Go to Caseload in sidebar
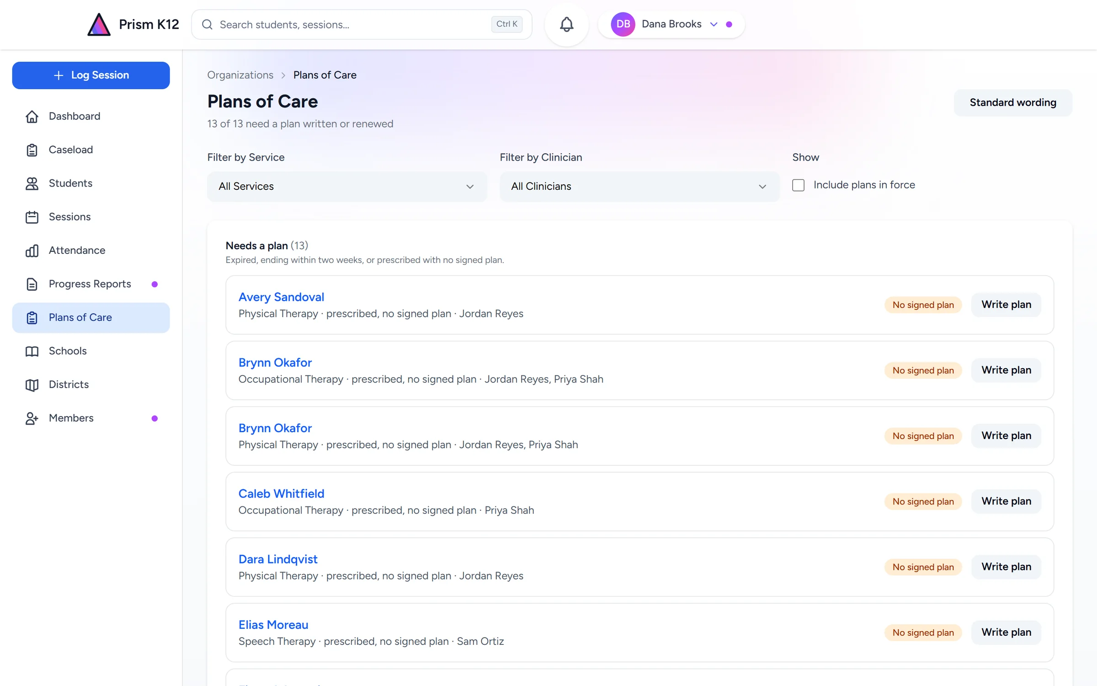This screenshot has height=686, width=1097. click(91, 150)
